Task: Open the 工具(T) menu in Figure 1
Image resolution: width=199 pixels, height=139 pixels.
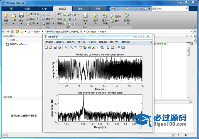Action: tap(92, 42)
